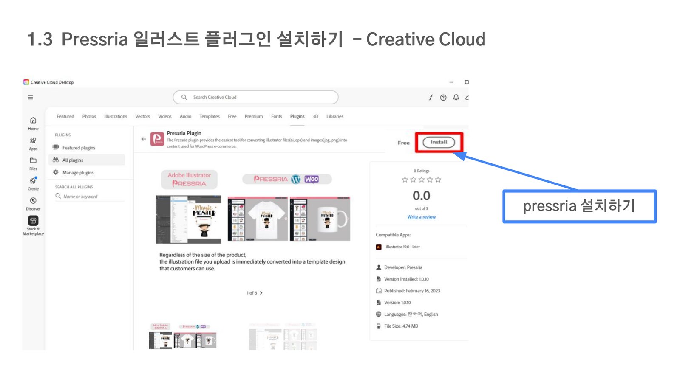Screen dimensions: 680x382
Task: Switch to the Illustrations tab
Action: coord(116,116)
